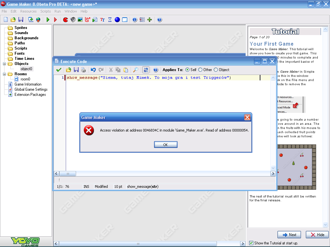Select the Object radio button
Image resolution: width=330 pixels, height=247 pixels.
click(x=216, y=70)
